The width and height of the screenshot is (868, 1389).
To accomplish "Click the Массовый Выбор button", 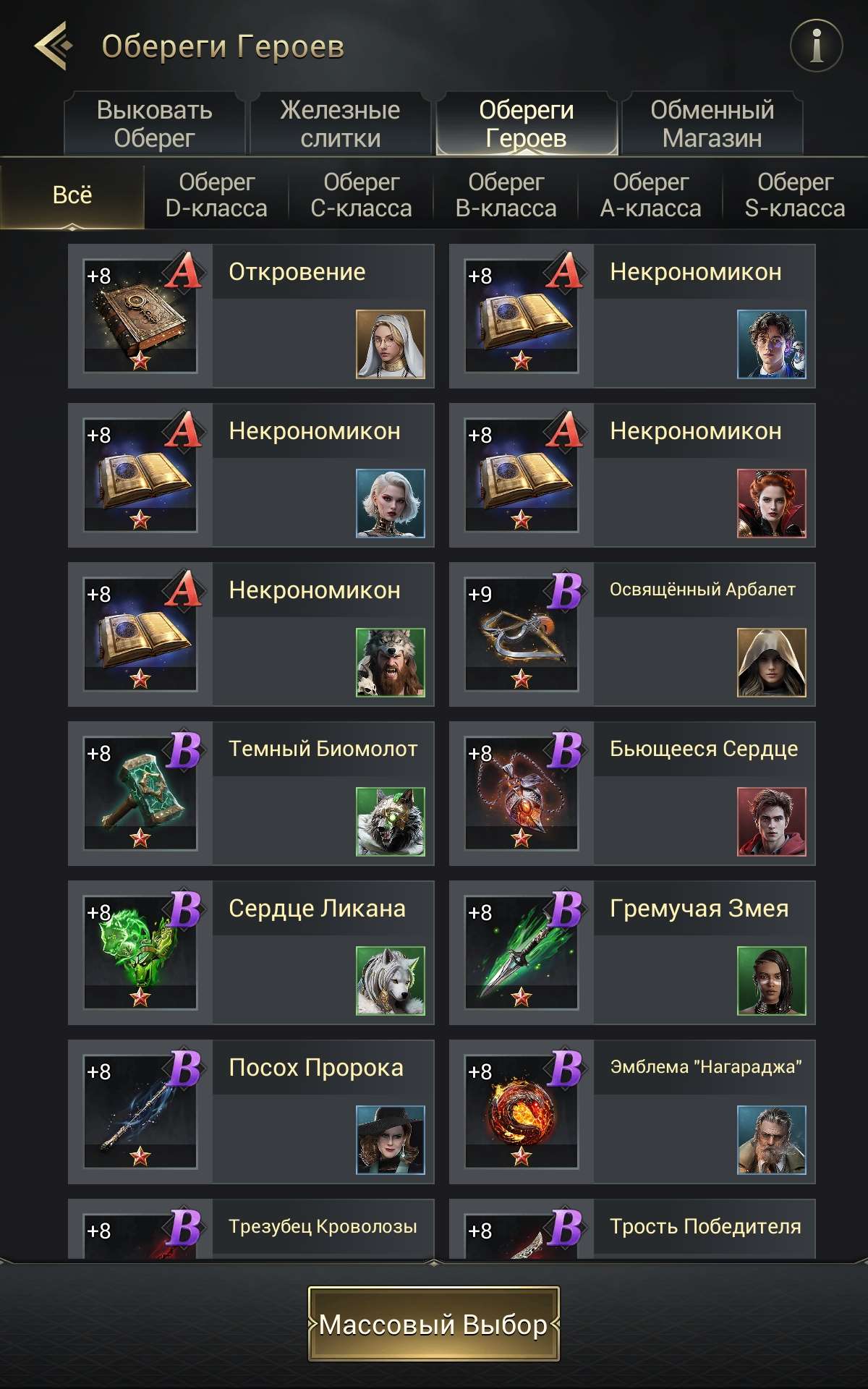I will pos(434,1324).
